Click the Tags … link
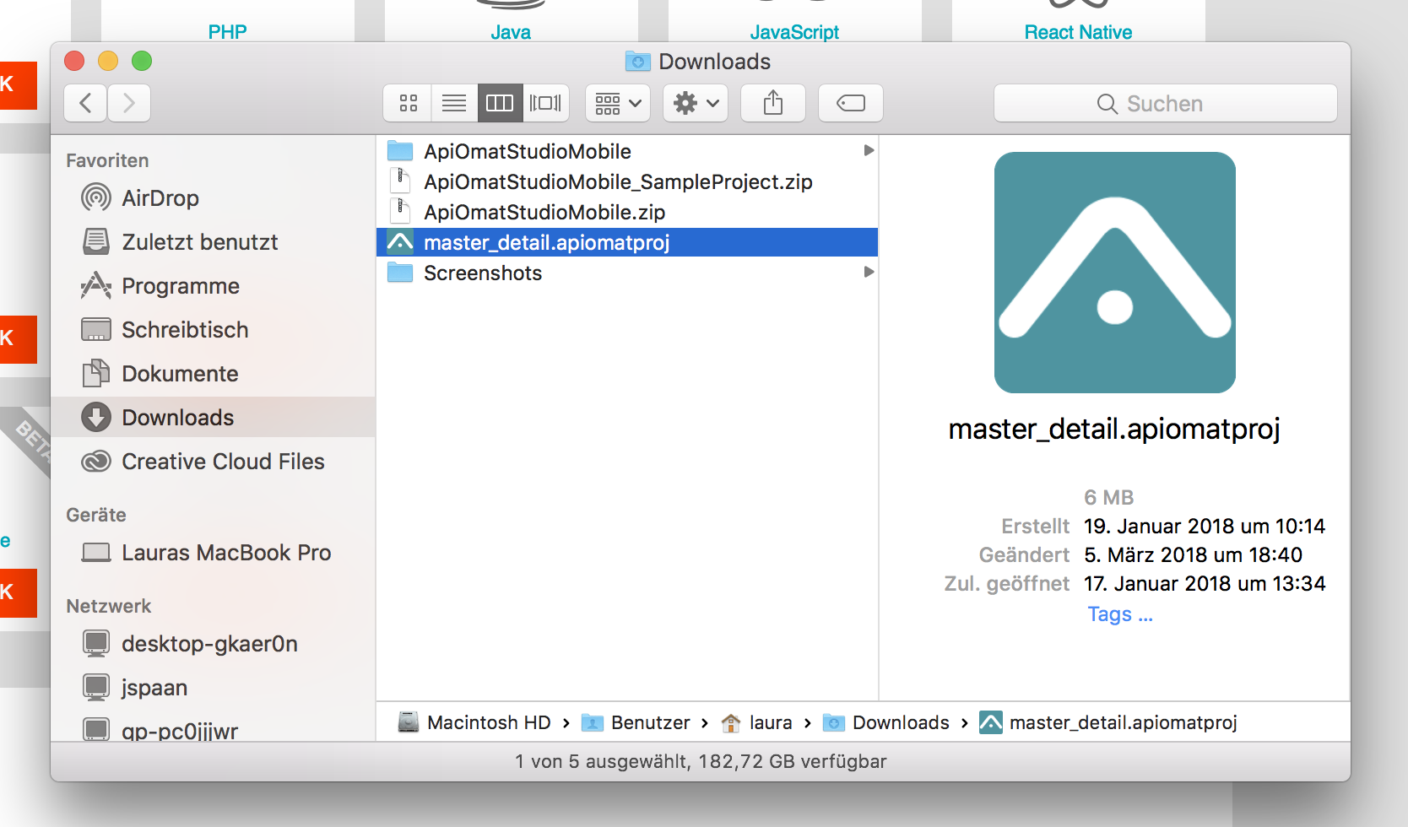Screen dimensions: 1408x827 tap(1119, 614)
